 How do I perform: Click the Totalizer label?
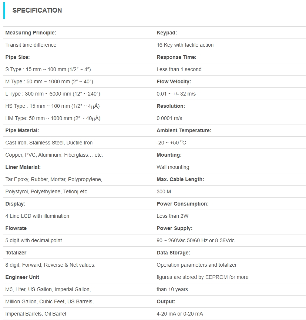[x=16, y=253]
